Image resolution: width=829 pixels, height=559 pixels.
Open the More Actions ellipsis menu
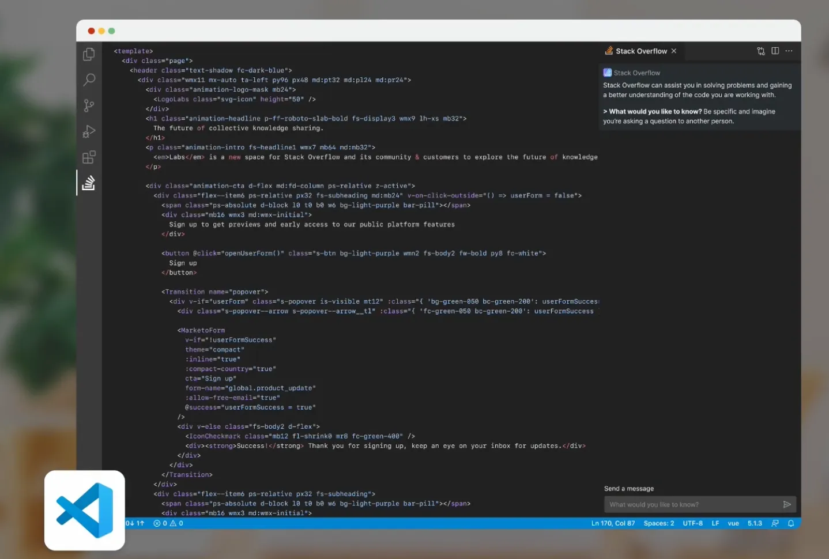point(789,51)
